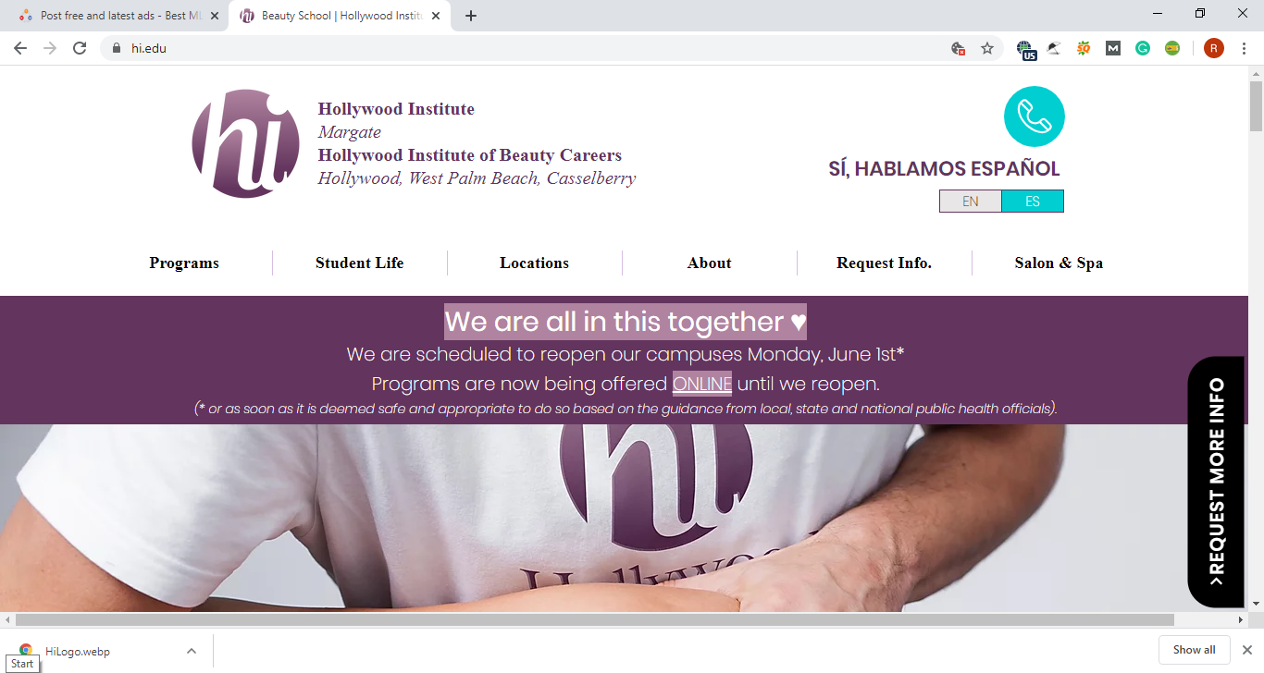Click the red R profile avatar
The height and width of the screenshot is (673, 1264).
click(x=1214, y=48)
